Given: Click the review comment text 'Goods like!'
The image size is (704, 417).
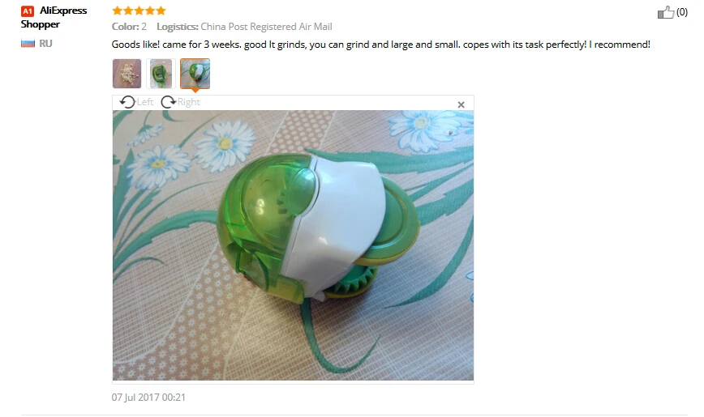Looking at the screenshot, I should [135, 45].
